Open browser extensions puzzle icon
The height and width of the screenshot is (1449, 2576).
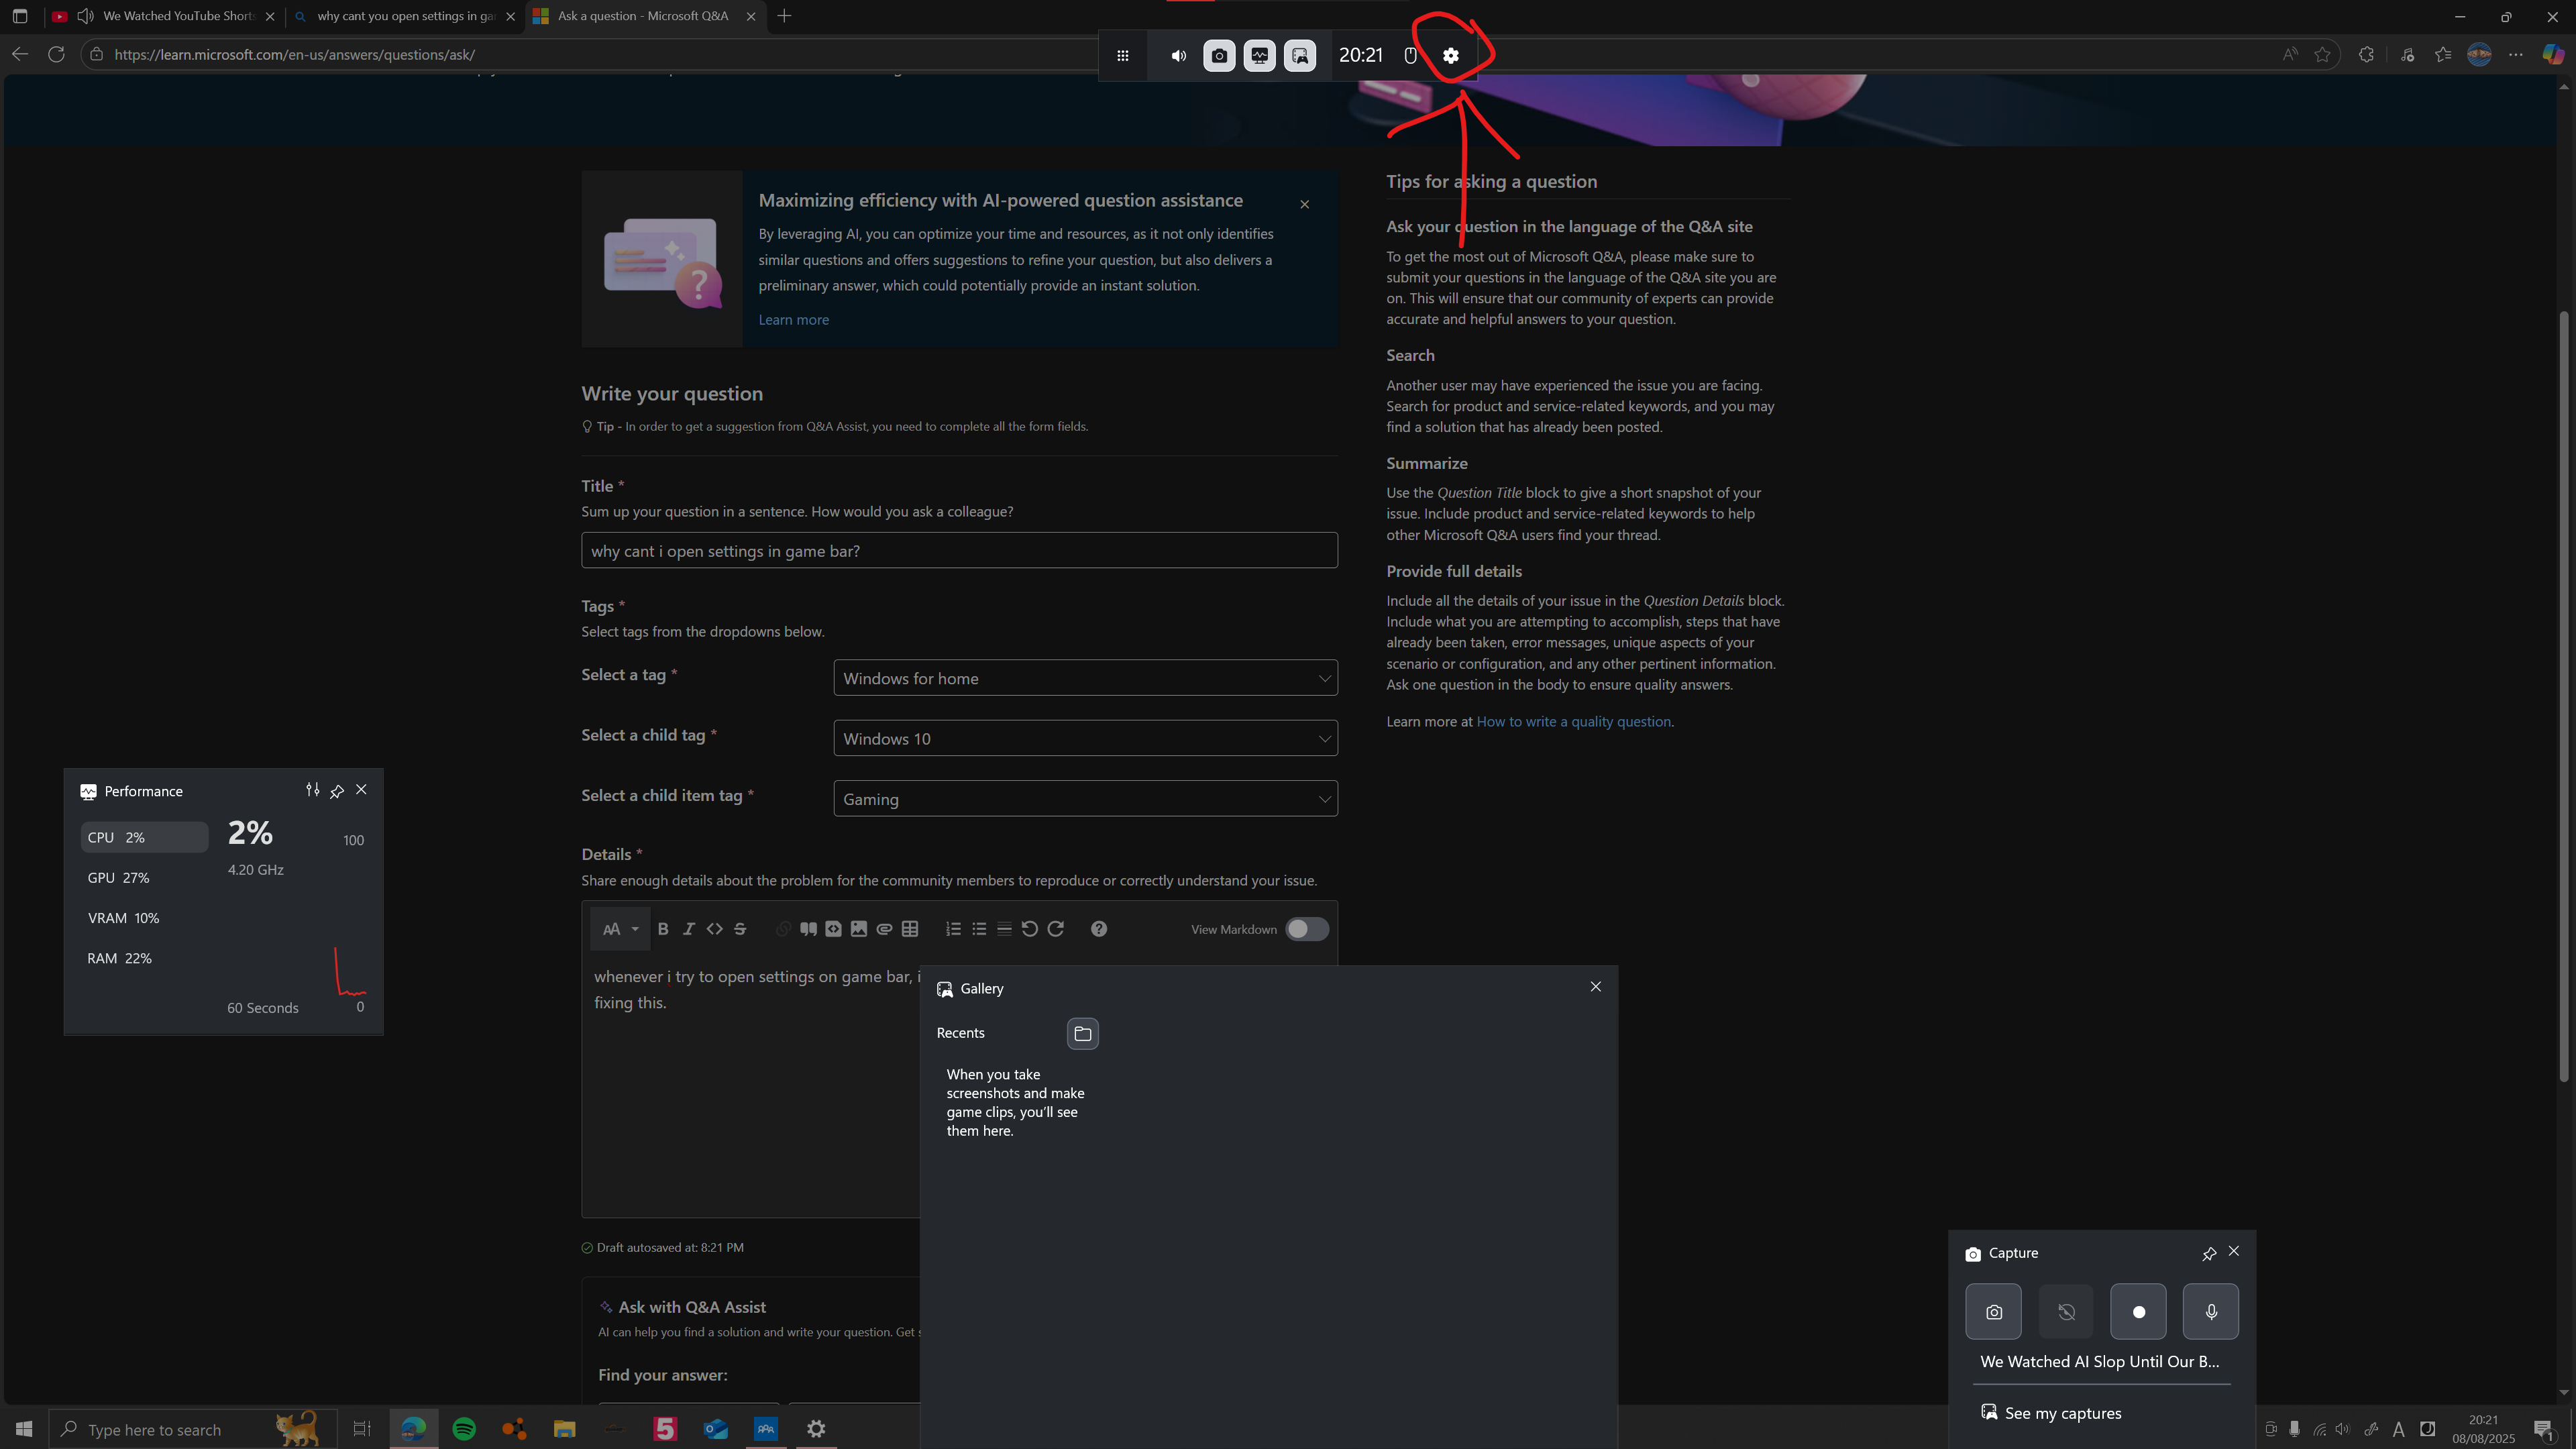tap(2365, 55)
